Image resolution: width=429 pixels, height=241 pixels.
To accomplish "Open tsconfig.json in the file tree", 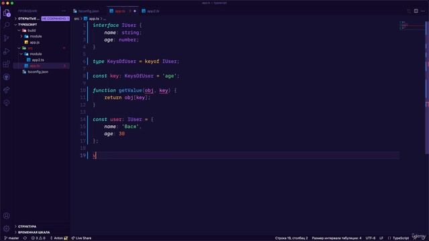I will 38,72.
